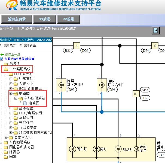165x163 pixels.
Task: Click the 症状诊断 folder icon
Action: 16,118
